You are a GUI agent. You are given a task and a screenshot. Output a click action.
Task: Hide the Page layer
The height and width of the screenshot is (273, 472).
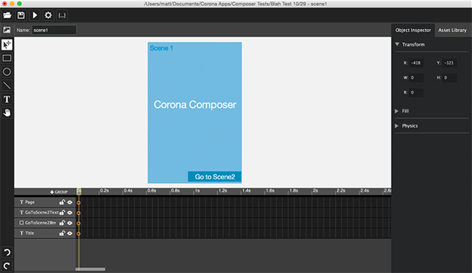[70, 202]
